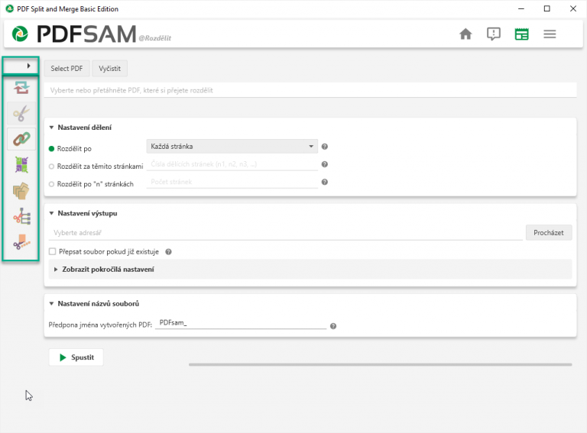Click the Spustit run button
Screen dimensions: 587x433
point(76,357)
